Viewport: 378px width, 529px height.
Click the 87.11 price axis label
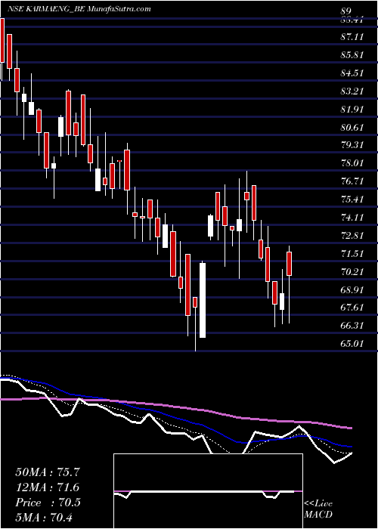pos(352,37)
